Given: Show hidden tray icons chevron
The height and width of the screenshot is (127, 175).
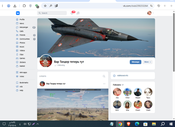Looking at the screenshot, I should tap(37, 124).
